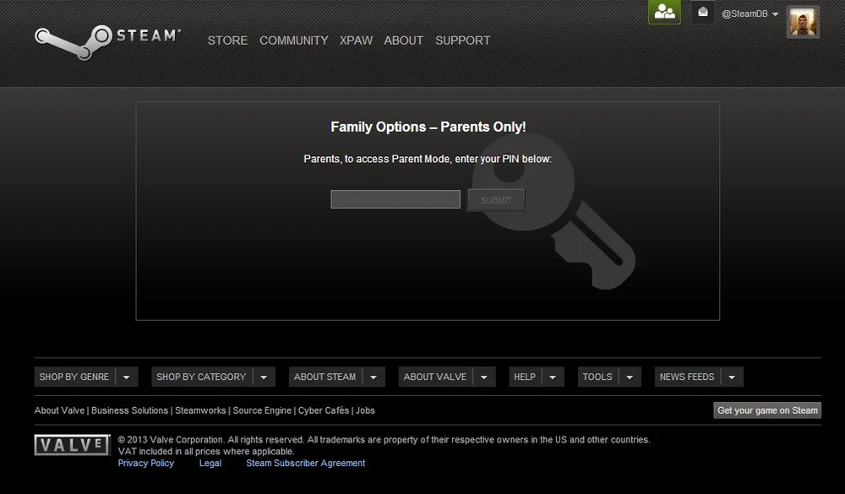Expand the TOOLS dropdown arrow

630,377
